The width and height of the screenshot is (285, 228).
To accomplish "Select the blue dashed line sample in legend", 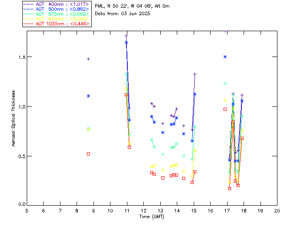I will tap(28, 9).
